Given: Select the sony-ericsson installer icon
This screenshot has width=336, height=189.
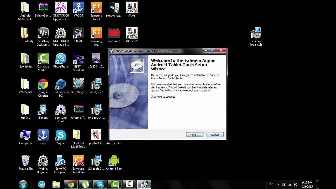Looking at the screenshot, I should 114,10.
